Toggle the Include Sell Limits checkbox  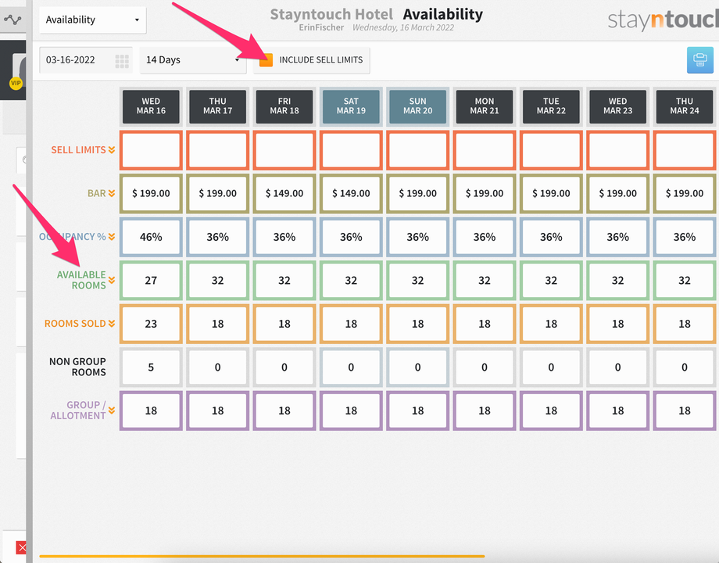point(266,60)
